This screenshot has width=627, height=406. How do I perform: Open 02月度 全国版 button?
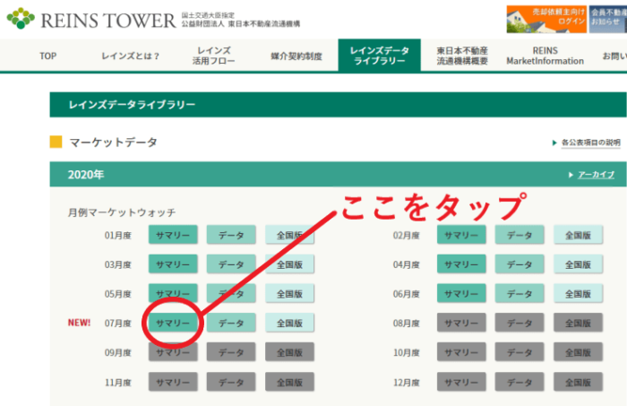[x=578, y=235]
